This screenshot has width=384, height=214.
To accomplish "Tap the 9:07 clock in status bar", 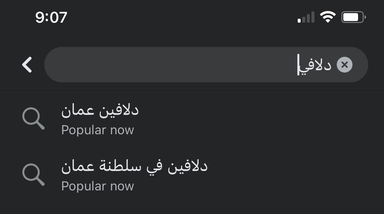I will pyautogui.click(x=51, y=17).
